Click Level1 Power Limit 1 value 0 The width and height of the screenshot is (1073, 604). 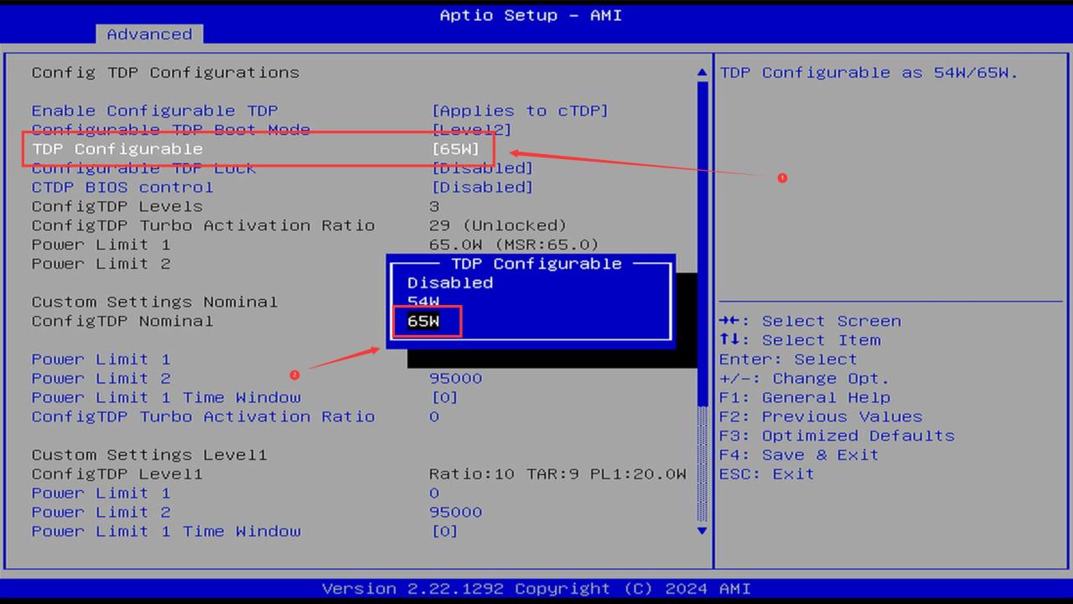click(x=434, y=493)
